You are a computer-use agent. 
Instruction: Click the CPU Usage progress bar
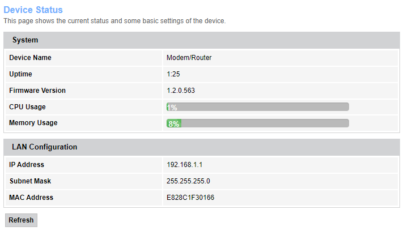257,107
